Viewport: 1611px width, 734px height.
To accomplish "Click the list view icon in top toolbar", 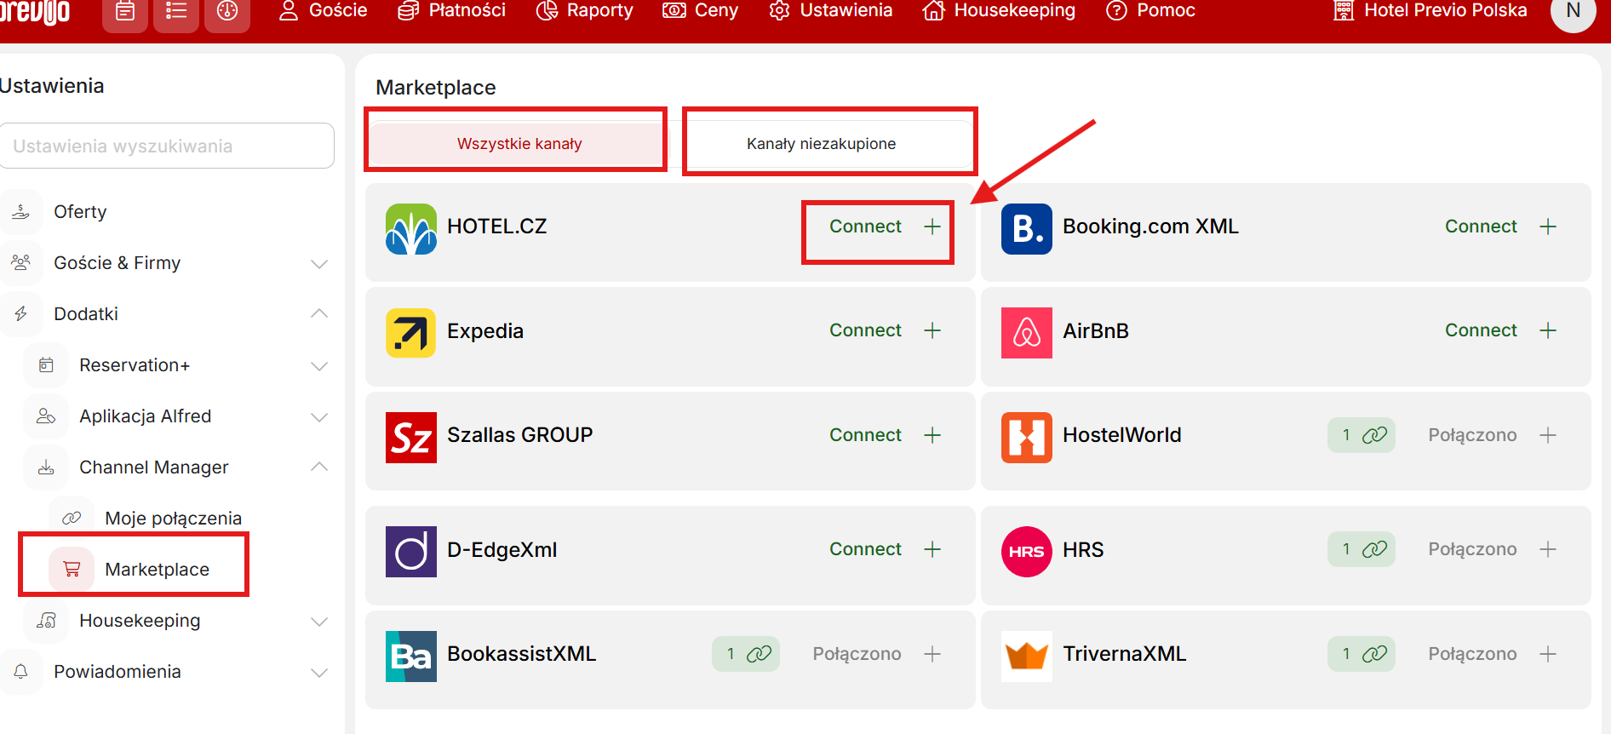I will pos(176,12).
